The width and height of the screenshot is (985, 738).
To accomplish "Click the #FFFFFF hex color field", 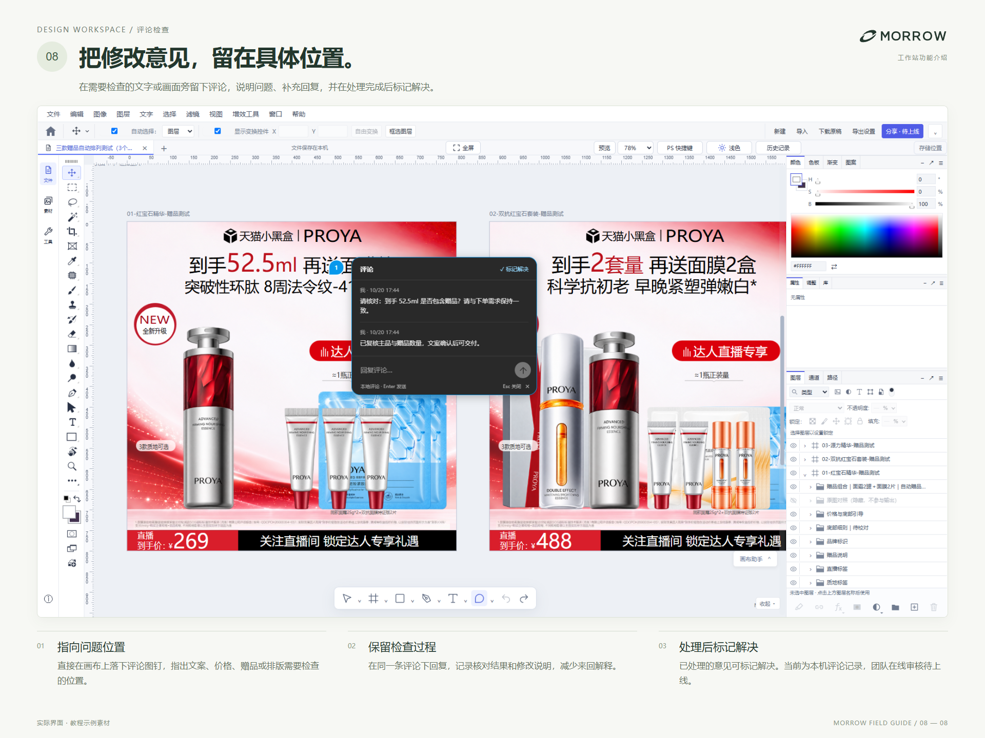I will 808,266.
